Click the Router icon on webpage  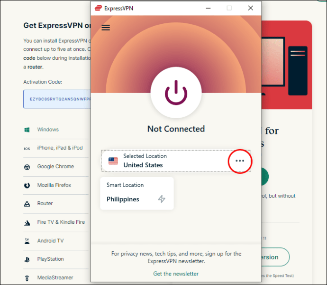click(27, 204)
